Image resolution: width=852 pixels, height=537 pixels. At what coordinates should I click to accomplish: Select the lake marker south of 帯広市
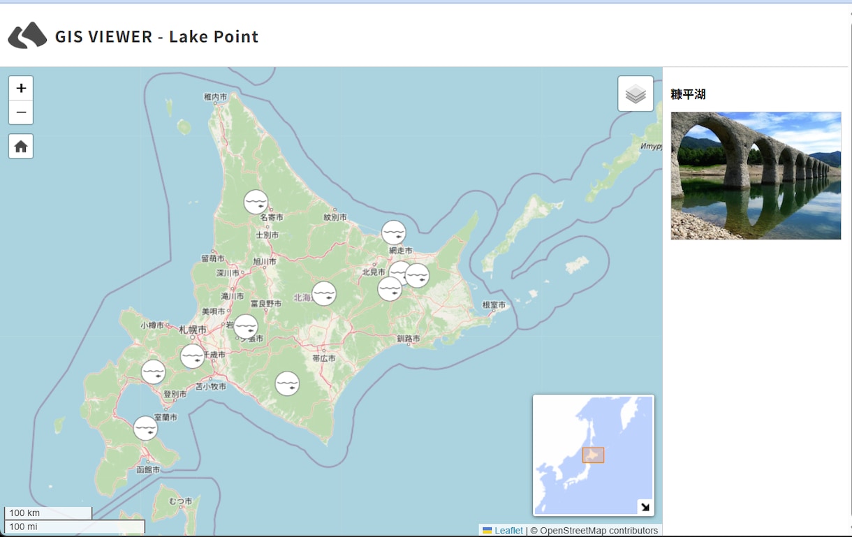(x=287, y=383)
